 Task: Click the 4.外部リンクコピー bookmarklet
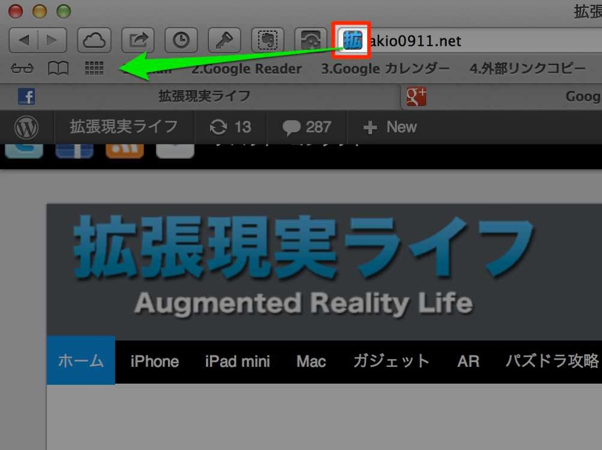point(527,69)
